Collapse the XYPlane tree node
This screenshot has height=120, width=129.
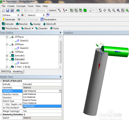tap(7, 37)
